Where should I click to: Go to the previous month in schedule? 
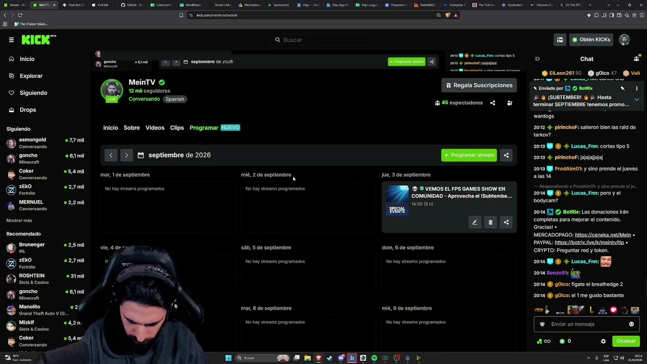pos(111,155)
